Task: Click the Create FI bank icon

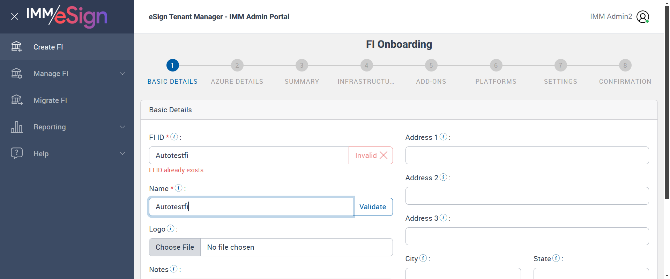Action: [x=16, y=47]
